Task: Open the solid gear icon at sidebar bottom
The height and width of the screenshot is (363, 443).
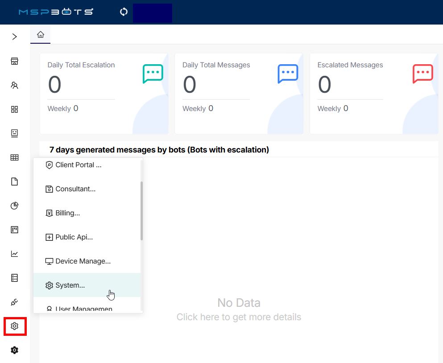Action: (x=15, y=351)
